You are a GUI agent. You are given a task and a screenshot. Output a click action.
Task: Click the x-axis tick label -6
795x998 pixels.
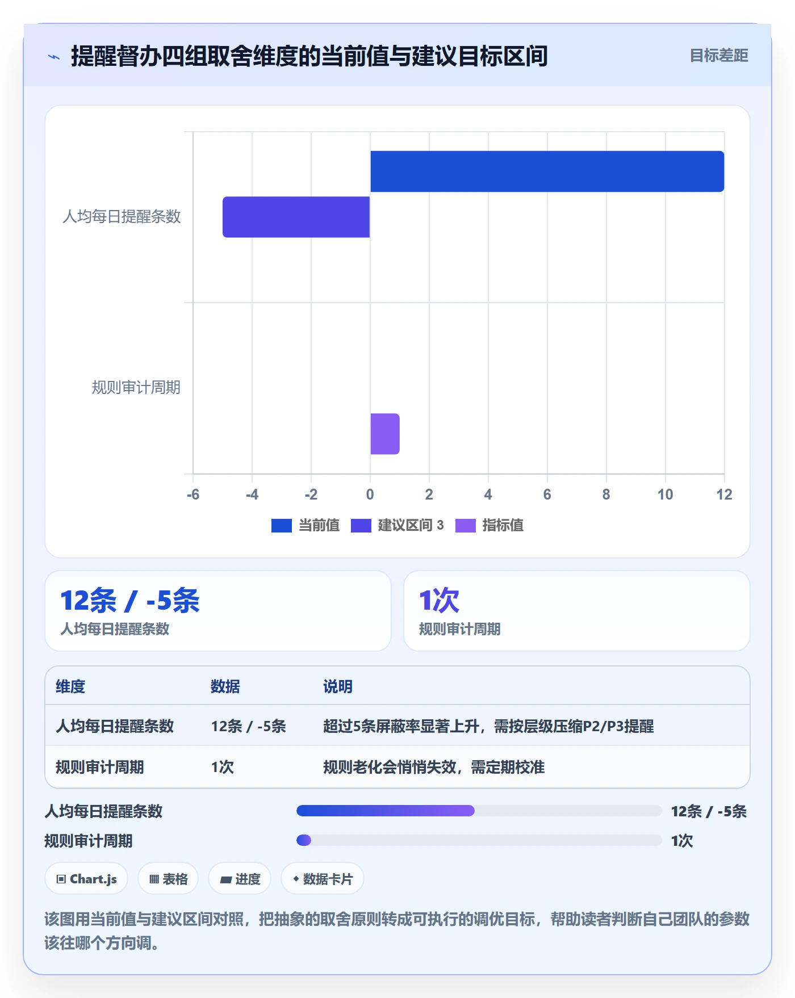[193, 494]
